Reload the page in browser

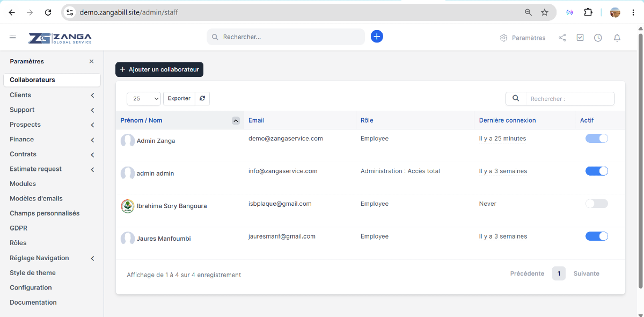pyautogui.click(x=48, y=12)
